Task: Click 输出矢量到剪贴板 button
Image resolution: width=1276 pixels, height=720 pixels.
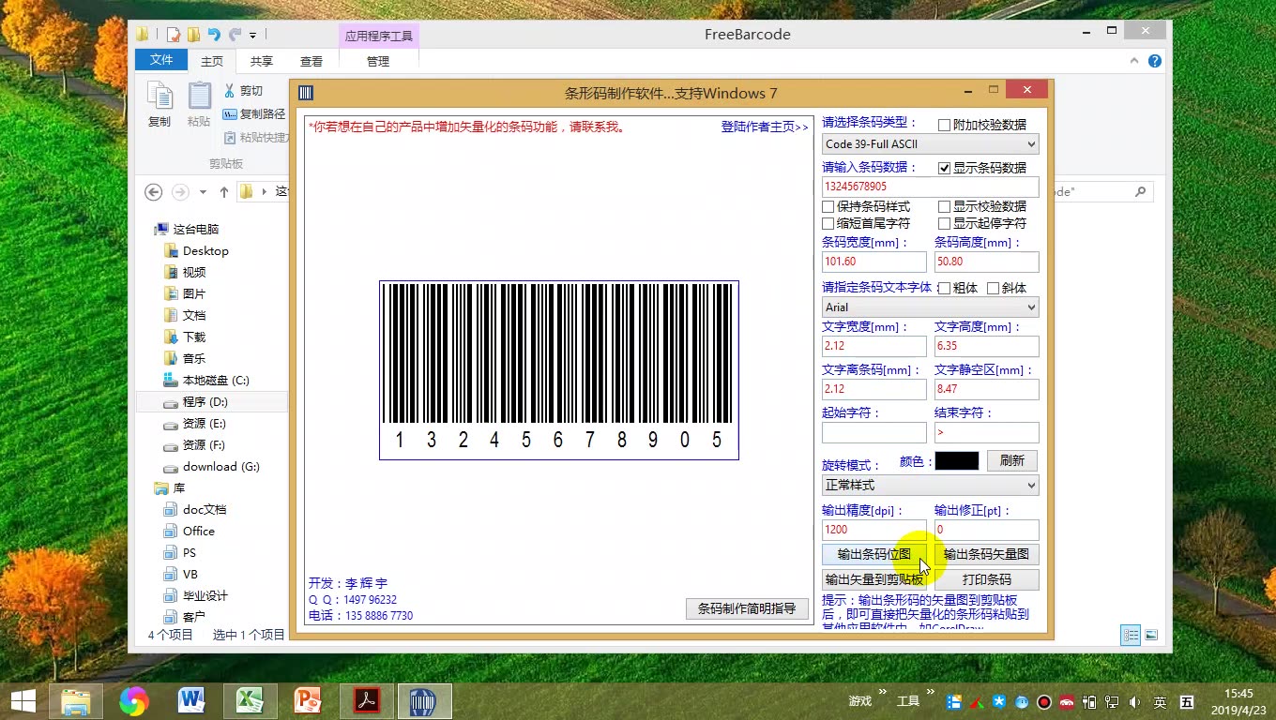Action: pyautogui.click(x=874, y=579)
